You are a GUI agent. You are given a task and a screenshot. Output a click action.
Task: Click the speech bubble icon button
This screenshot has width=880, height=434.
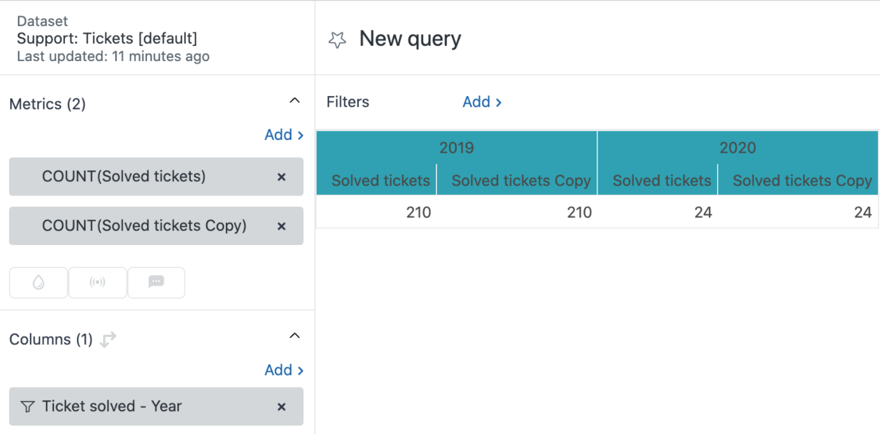pyautogui.click(x=156, y=283)
